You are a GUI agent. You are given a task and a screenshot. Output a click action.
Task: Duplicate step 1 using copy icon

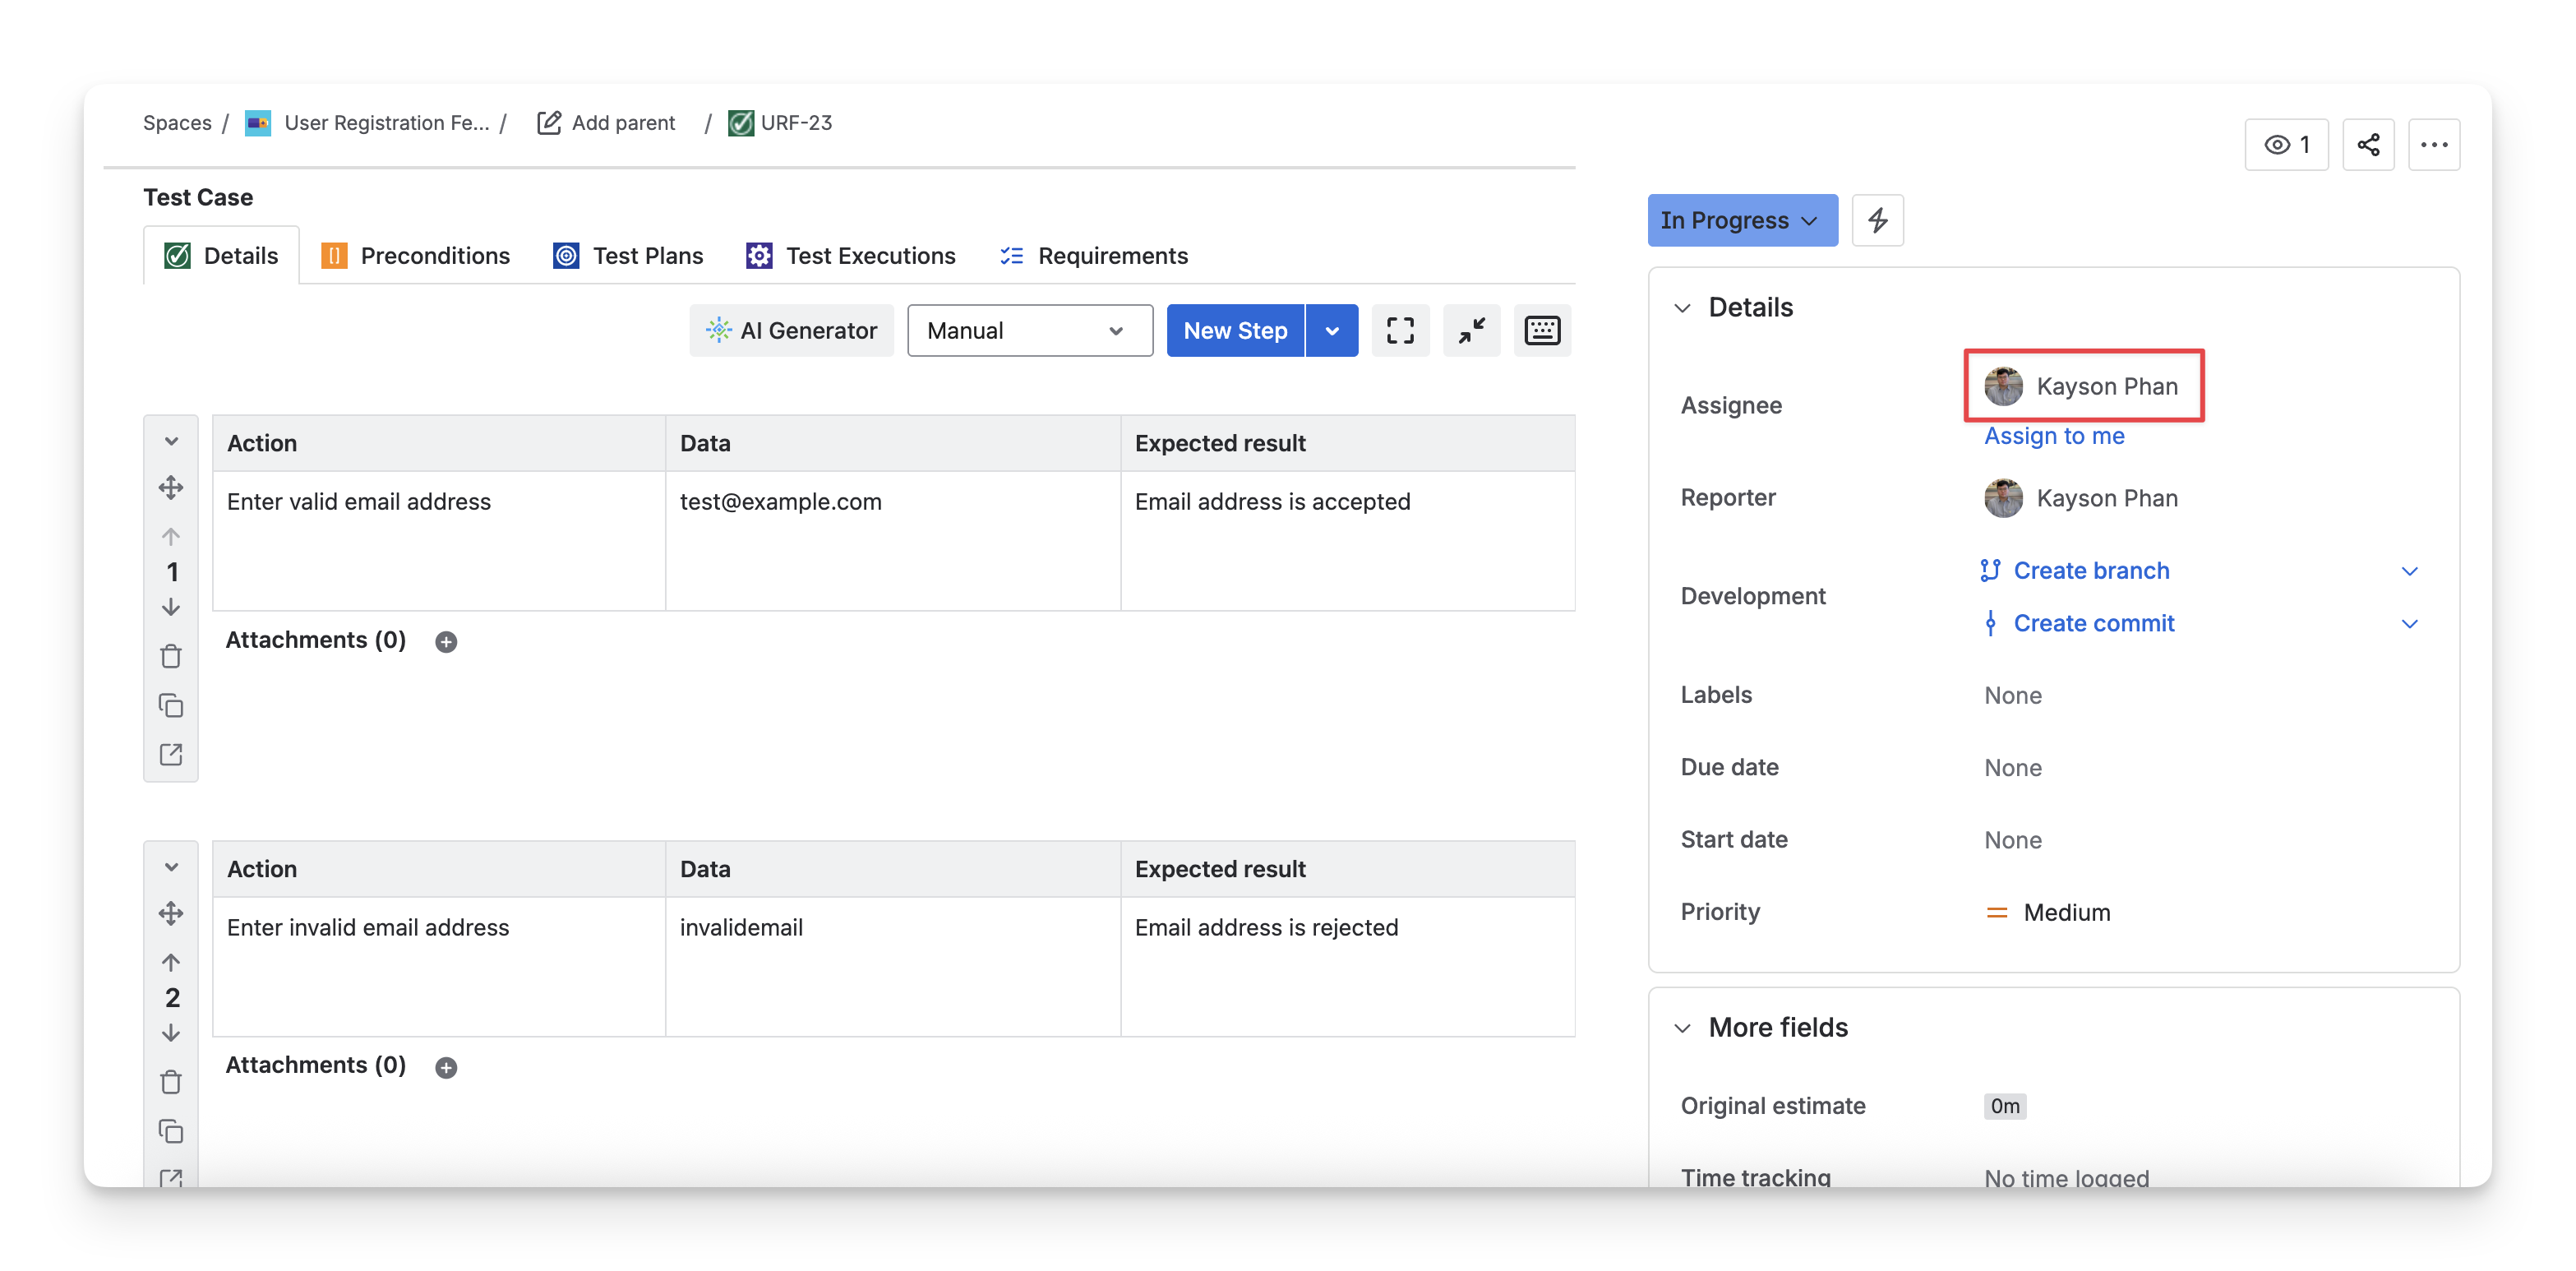[171, 706]
